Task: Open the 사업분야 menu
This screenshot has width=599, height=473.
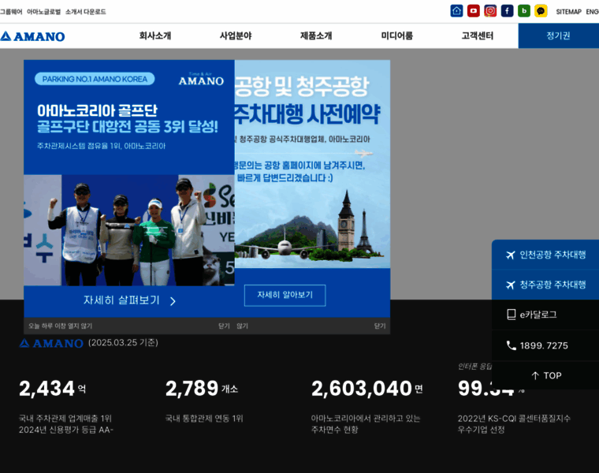Action: point(236,36)
